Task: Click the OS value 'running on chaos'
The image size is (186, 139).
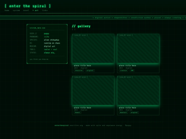Action: click(52, 43)
